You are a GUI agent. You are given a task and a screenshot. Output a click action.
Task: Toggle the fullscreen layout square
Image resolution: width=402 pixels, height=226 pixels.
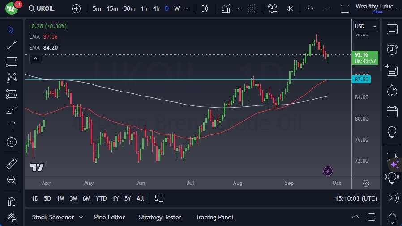point(345,8)
